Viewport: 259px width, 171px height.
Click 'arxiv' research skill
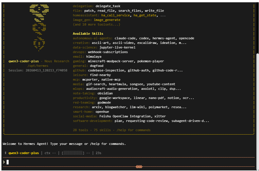tap(97, 107)
